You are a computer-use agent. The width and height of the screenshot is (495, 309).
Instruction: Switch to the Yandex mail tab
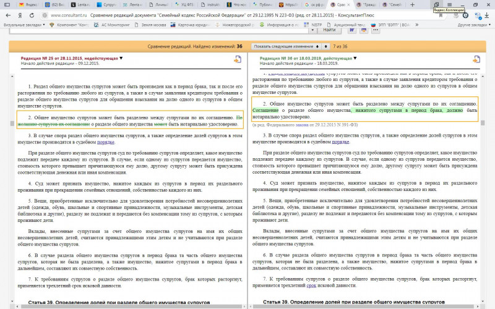(x=28, y=5)
